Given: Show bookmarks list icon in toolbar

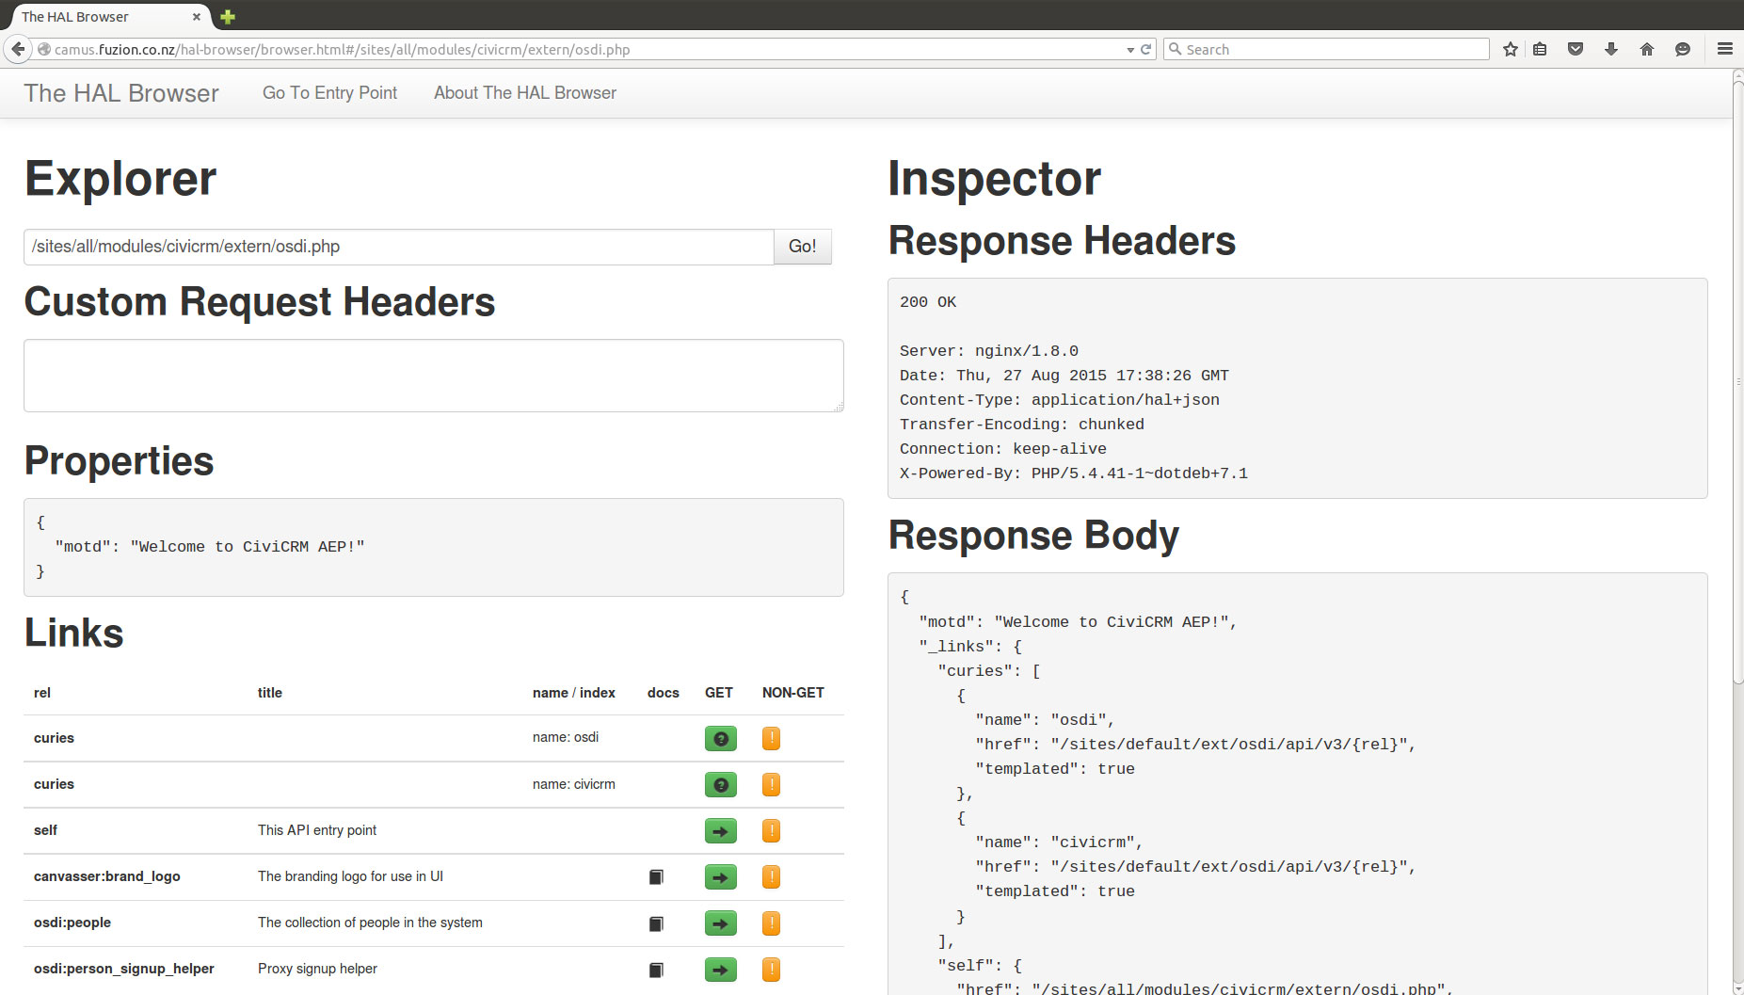Looking at the screenshot, I should [1540, 49].
